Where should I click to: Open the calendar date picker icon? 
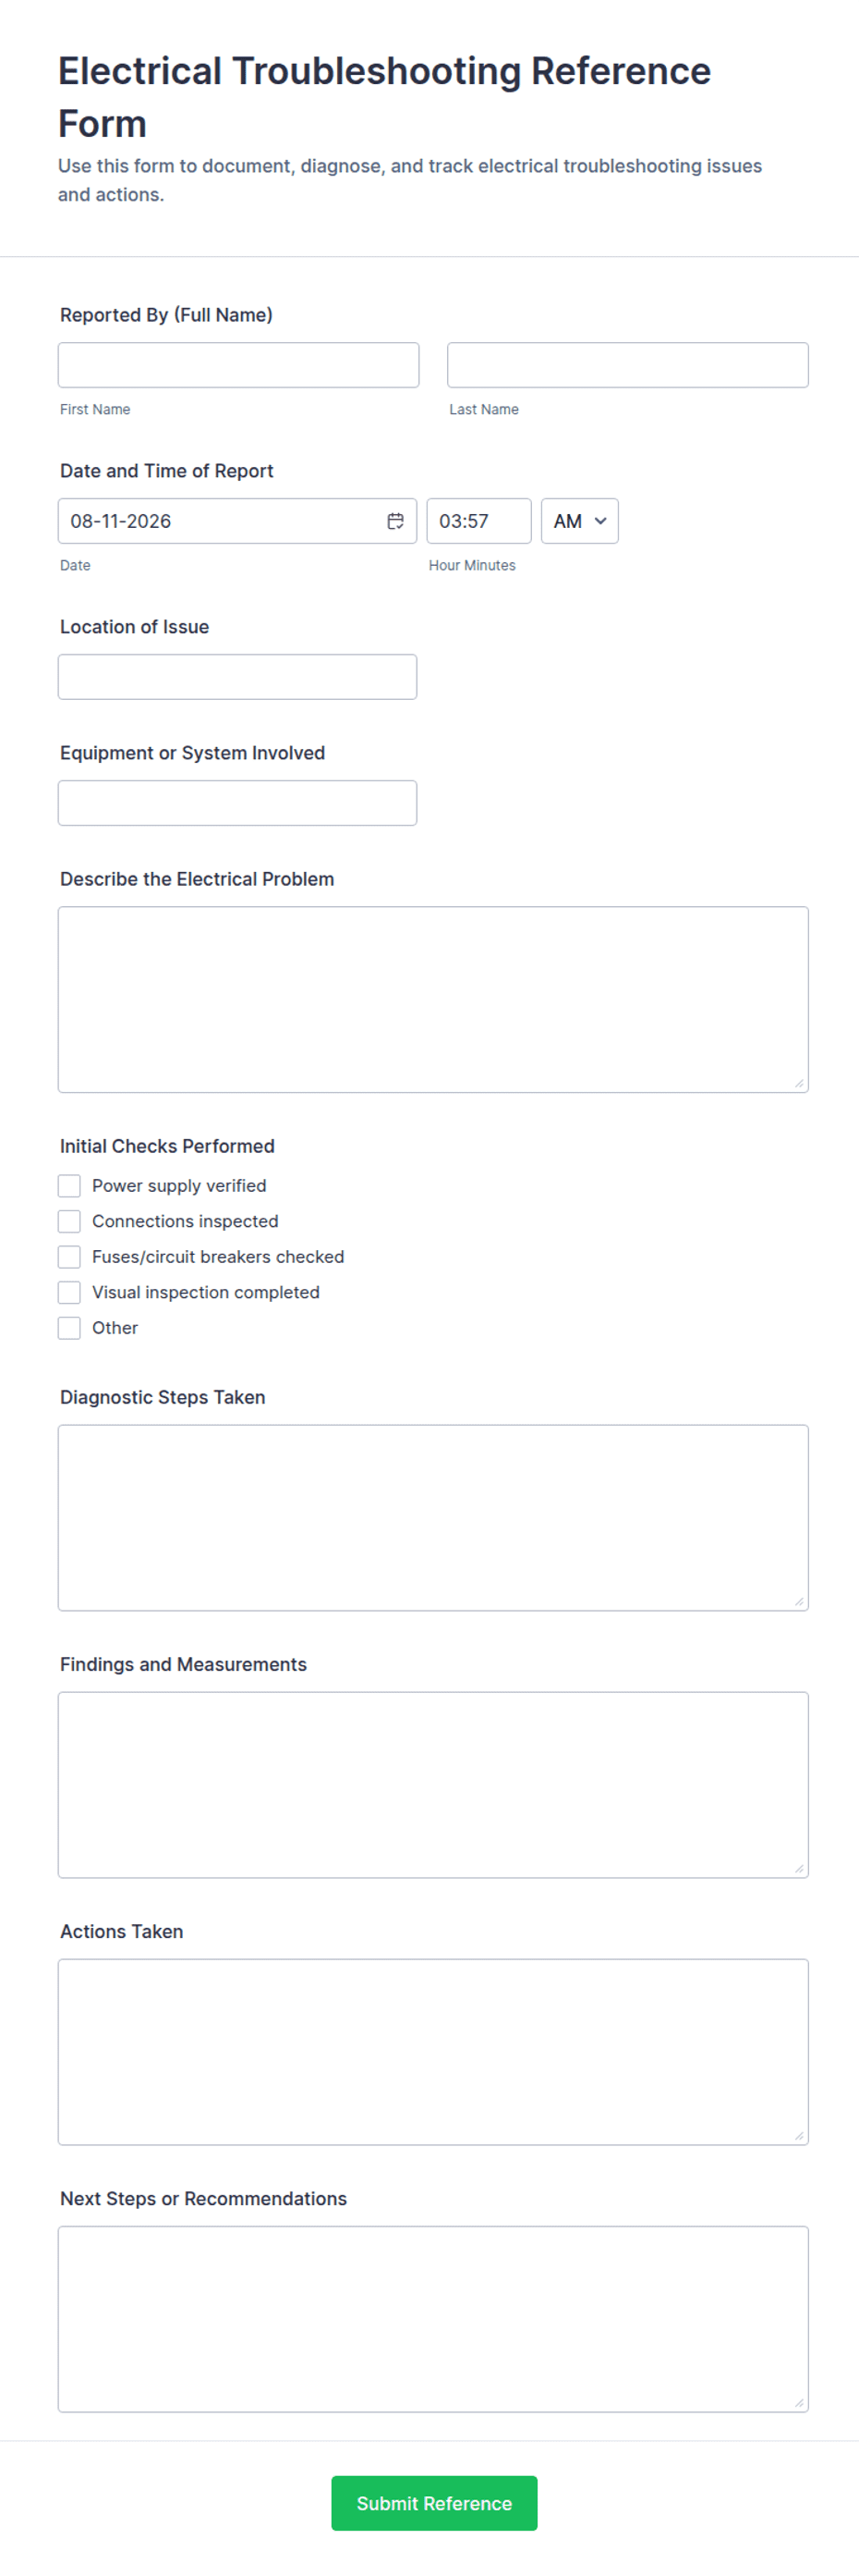click(395, 521)
